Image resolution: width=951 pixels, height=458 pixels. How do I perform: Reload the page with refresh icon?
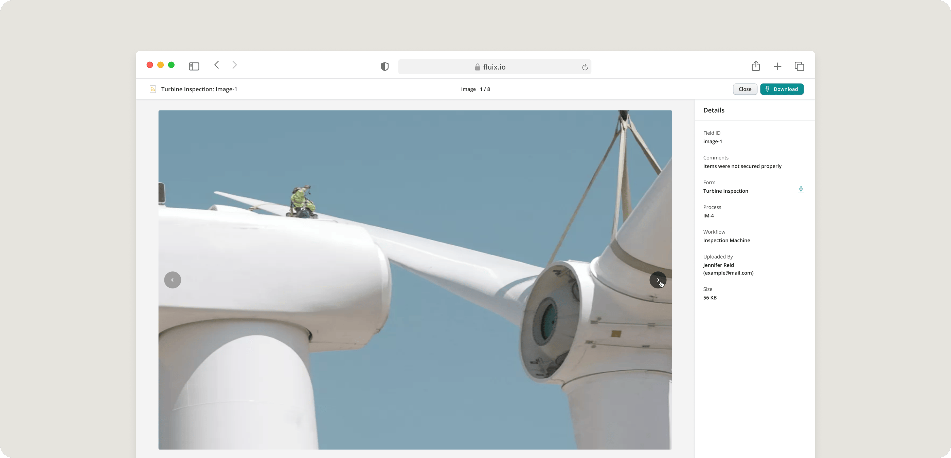click(x=585, y=67)
